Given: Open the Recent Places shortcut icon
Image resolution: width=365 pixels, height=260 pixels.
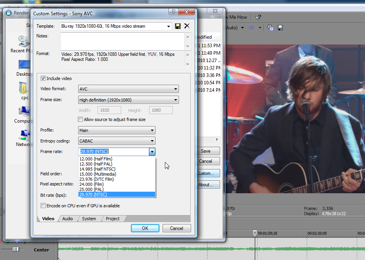Looking at the screenshot, I should (x=23, y=41).
